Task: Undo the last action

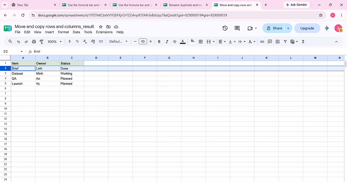Action: coord(19,42)
